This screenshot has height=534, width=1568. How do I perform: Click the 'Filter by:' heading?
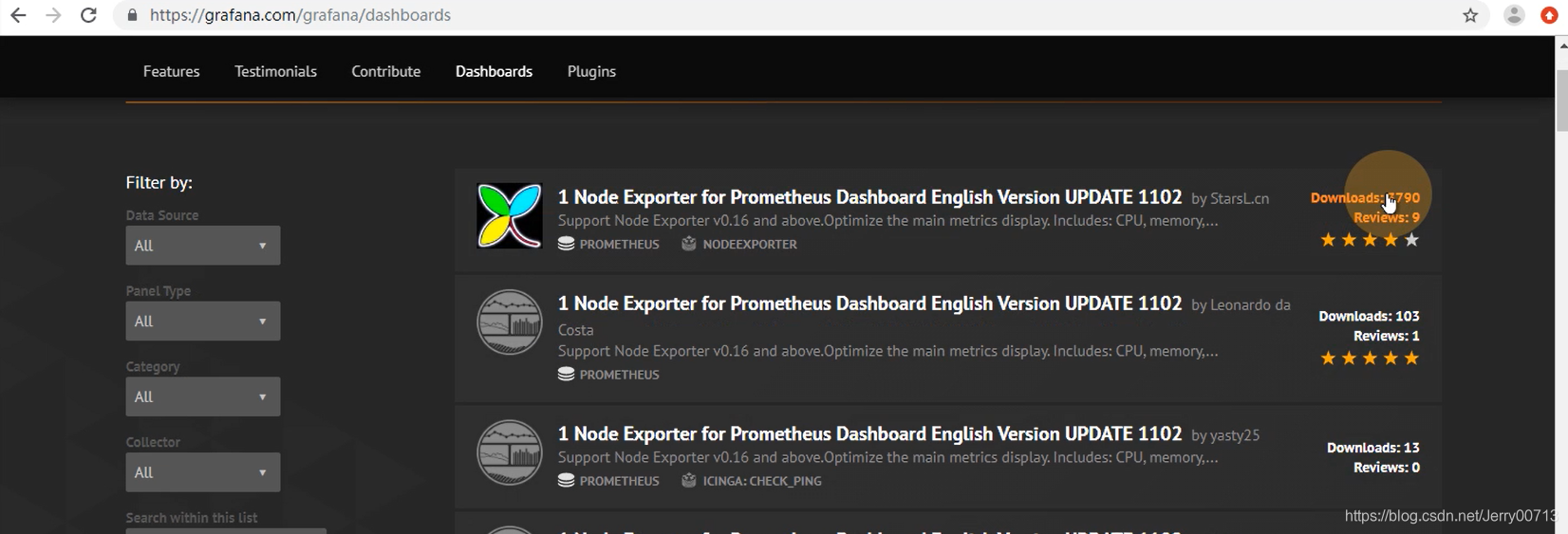click(159, 182)
